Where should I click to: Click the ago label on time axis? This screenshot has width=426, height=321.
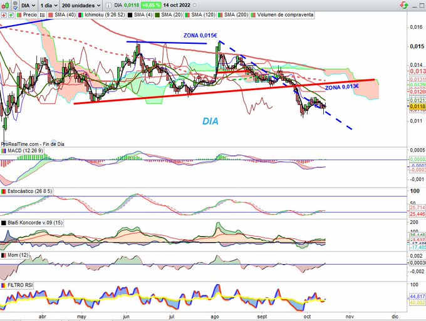215,317
